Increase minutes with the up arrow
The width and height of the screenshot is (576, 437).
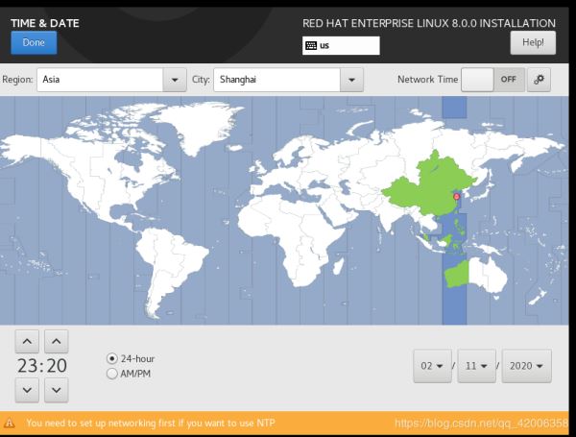click(57, 341)
